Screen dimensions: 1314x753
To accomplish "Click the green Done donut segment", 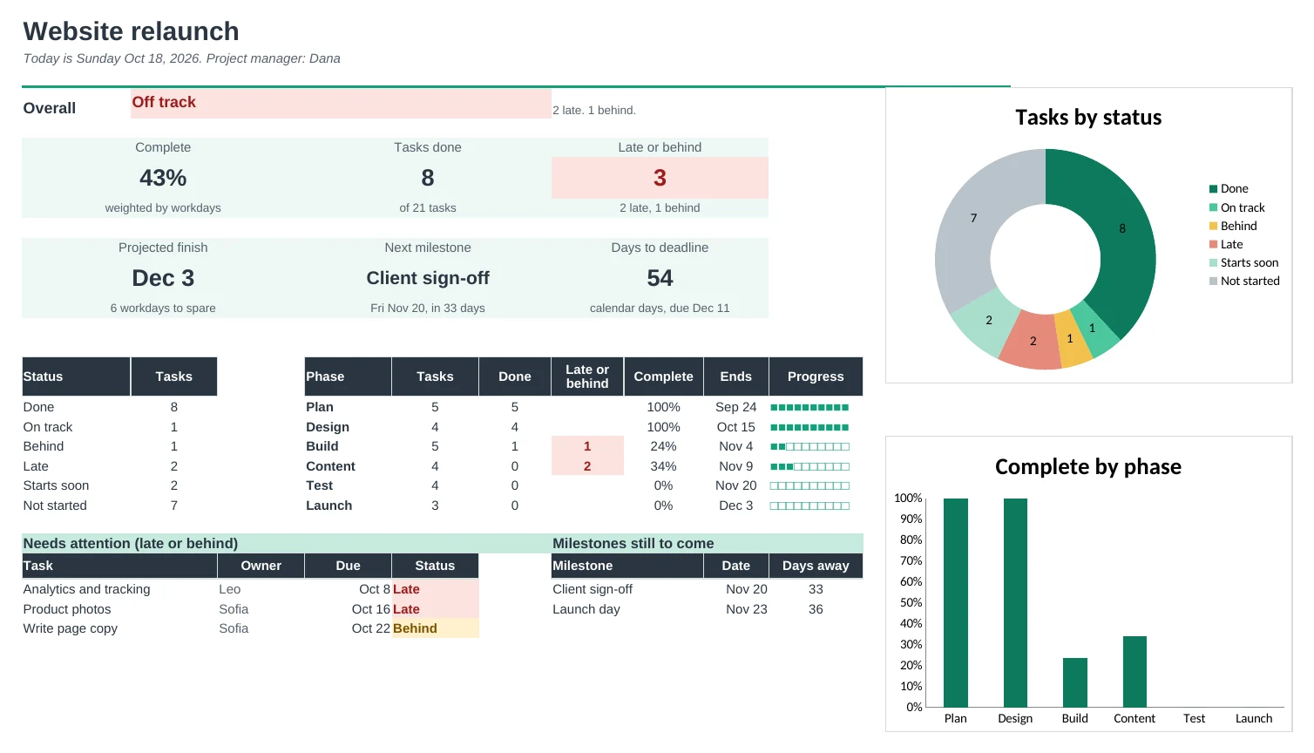I will point(1122,228).
